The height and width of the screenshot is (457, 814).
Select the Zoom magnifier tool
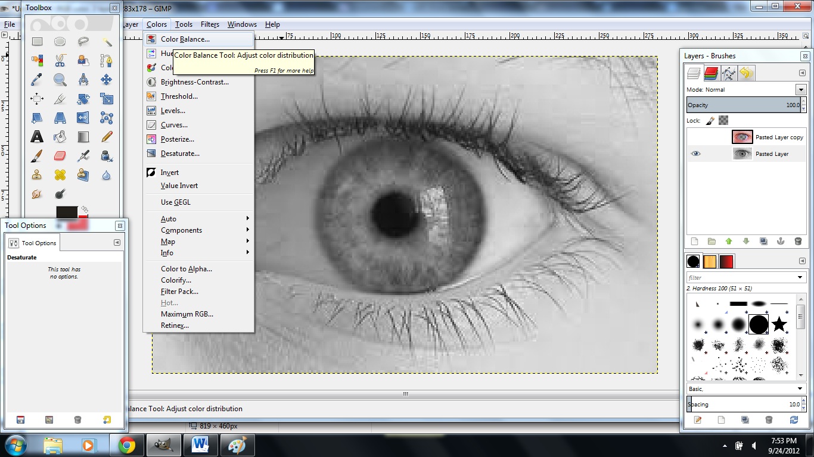[x=60, y=80]
